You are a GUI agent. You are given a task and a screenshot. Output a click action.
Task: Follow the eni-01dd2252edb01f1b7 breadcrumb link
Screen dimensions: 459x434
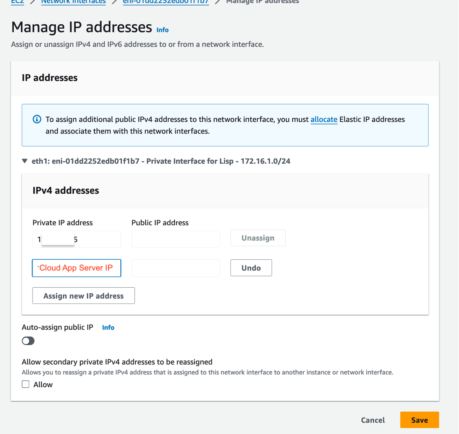166,2
